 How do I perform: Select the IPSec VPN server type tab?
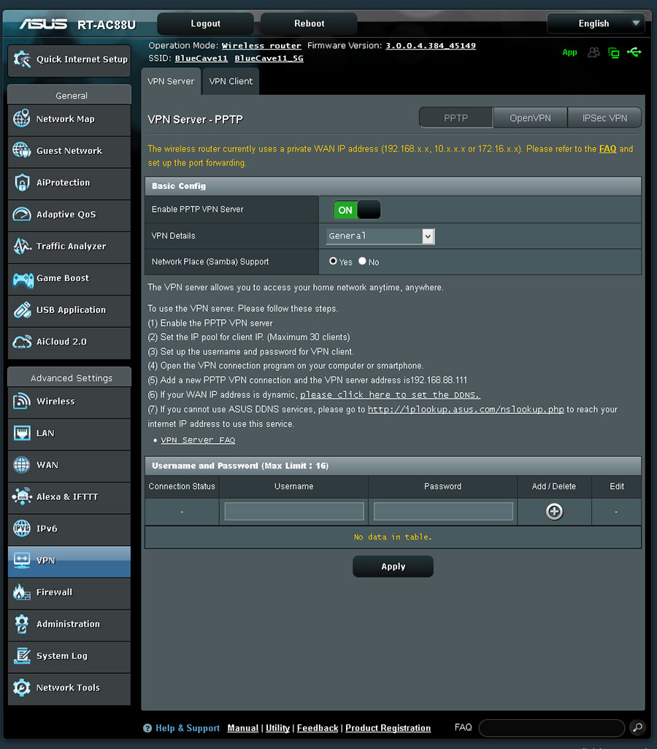pyautogui.click(x=604, y=118)
